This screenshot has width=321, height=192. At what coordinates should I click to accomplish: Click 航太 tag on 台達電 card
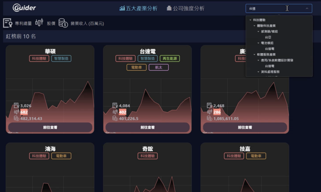pyautogui.click(x=159, y=67)
